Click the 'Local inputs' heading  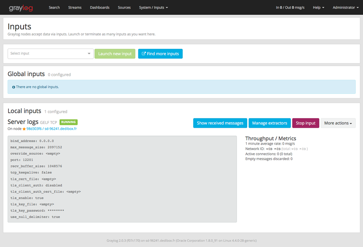pos(24,111)
